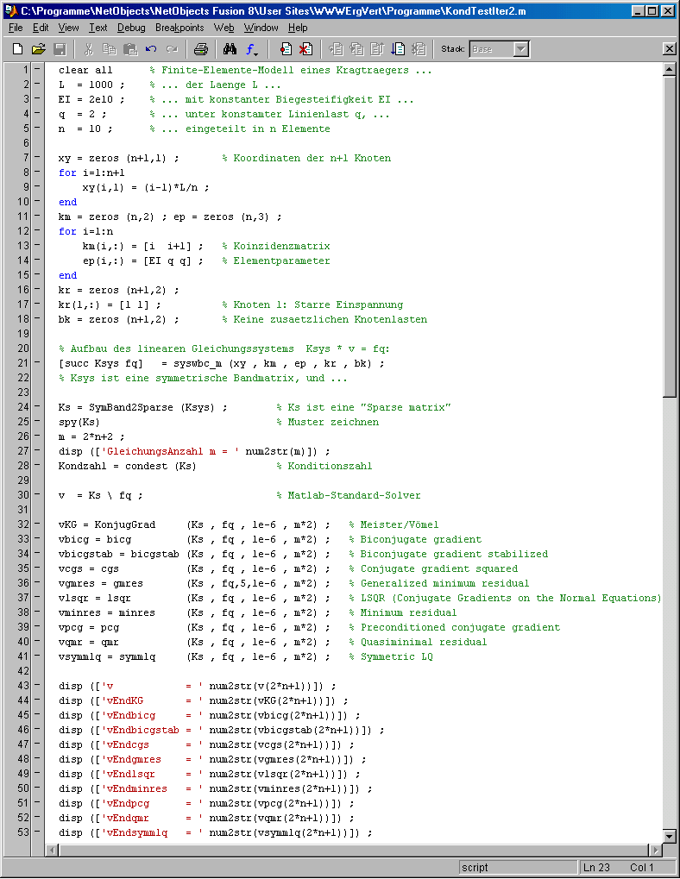Viewport: 680px width, 879px height.
Task: Close the document with the toolbar X button
Action: point(669,49)
